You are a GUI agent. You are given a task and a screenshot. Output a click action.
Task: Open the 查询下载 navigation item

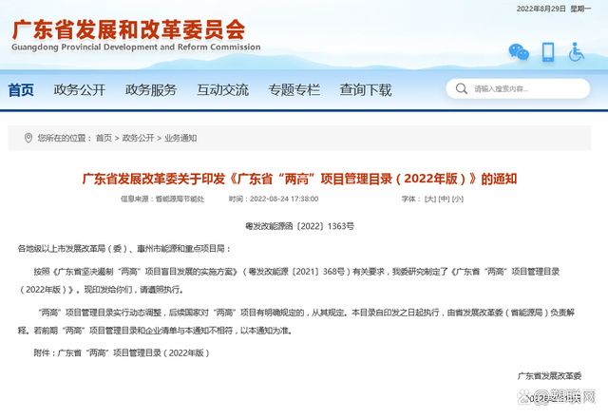tap(365, 90)
